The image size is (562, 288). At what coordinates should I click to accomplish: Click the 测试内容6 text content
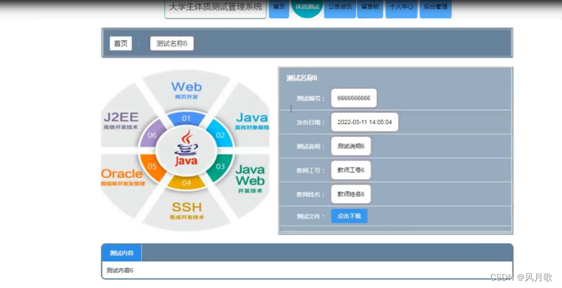[120, 270]
